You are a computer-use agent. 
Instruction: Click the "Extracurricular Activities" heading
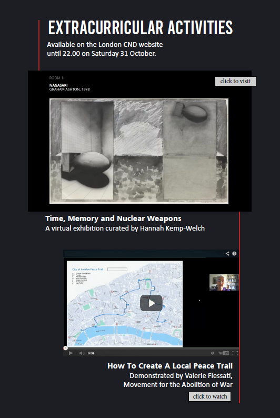[x=141, y=28]
